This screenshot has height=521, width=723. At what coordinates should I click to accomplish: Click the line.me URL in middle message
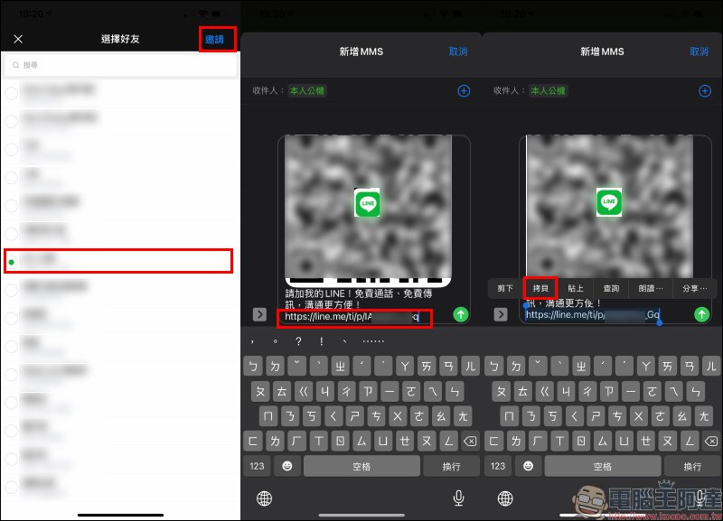click(x=352, y=316)
